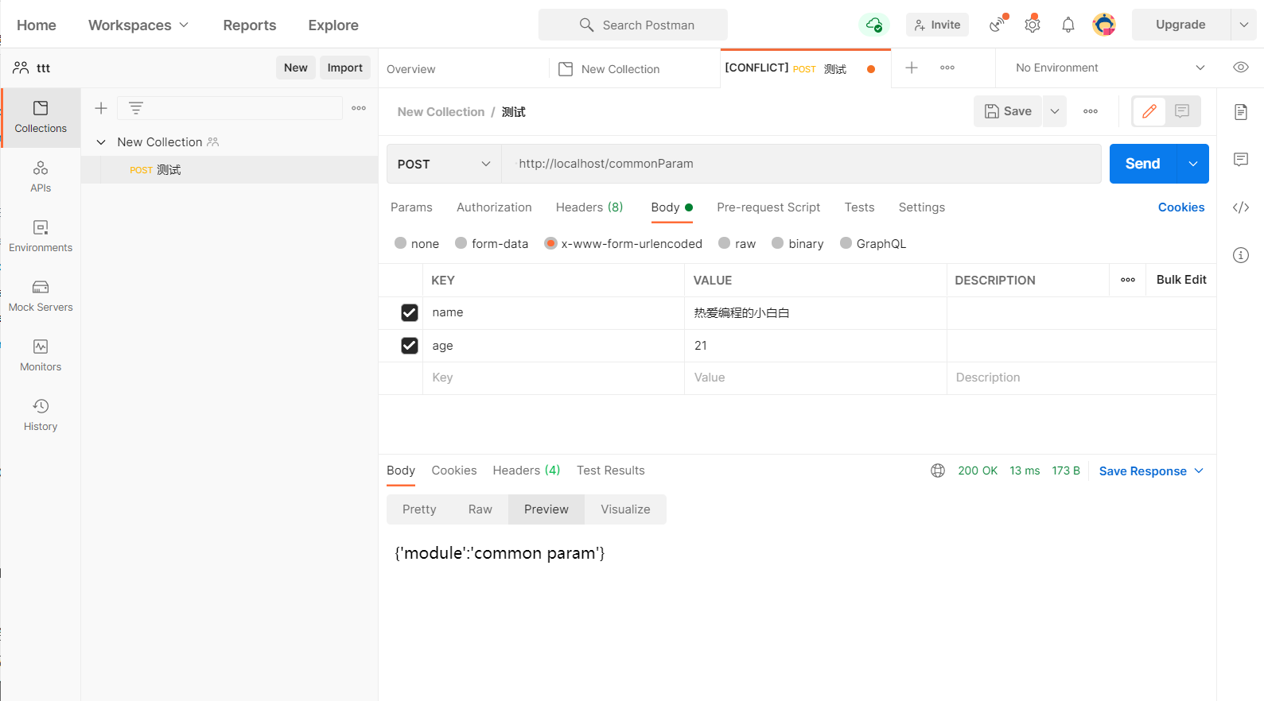Image resolution: width=1264 pixels, height=701 pixels.
Task: Open a new request tab with plus
Action: pyautogui.click(x=912, y=68)
